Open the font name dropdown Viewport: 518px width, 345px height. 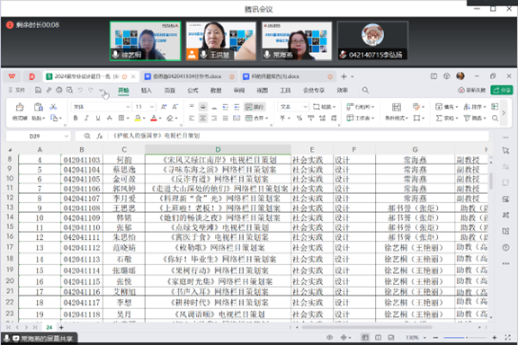pos(128,107)
